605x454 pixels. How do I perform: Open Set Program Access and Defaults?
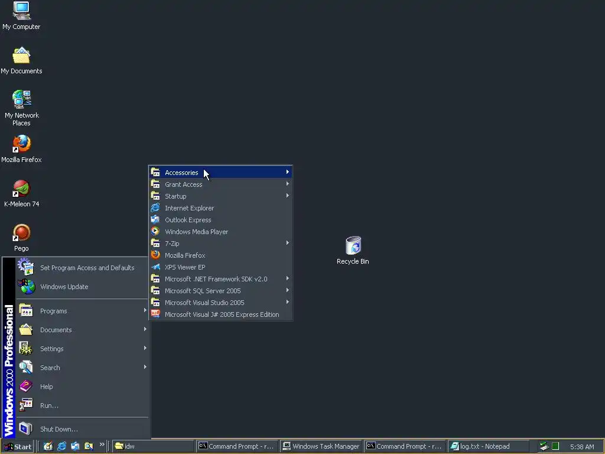(82, 268)
